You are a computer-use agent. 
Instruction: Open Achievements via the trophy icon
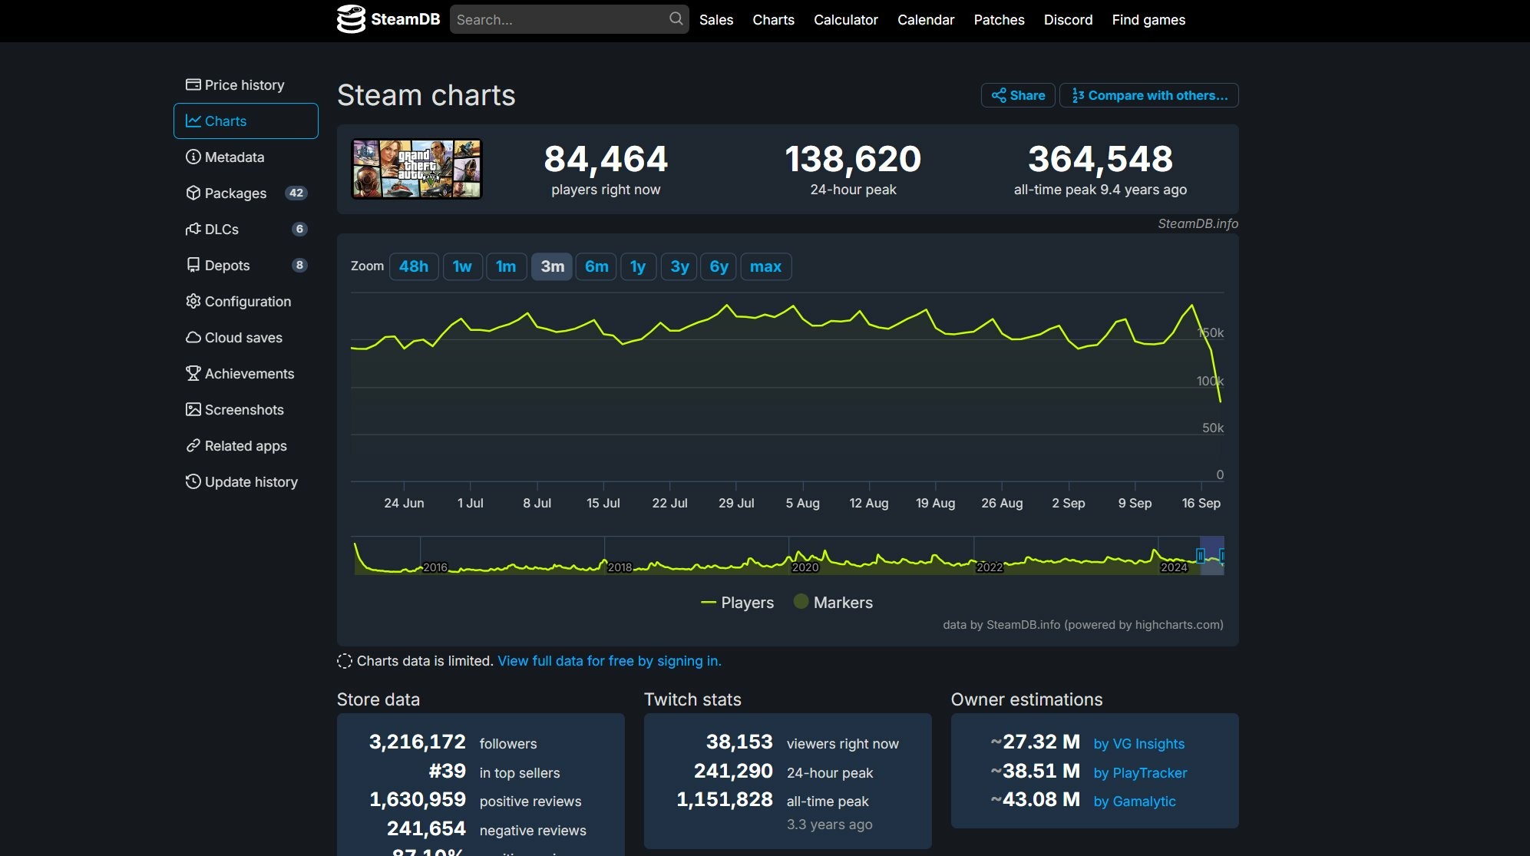click(x=193, y=373)
